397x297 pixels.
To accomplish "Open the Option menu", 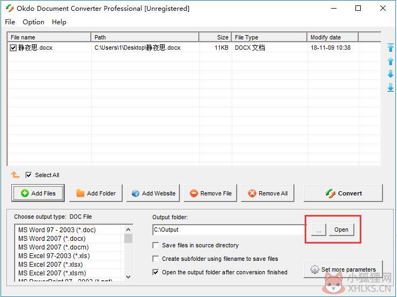I will click(33, 22).
